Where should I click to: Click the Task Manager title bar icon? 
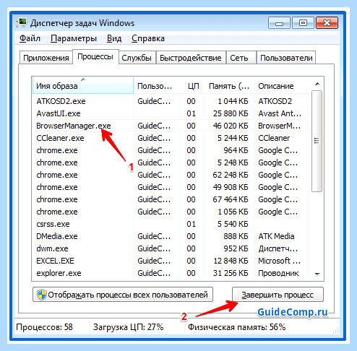coord(22,23)
